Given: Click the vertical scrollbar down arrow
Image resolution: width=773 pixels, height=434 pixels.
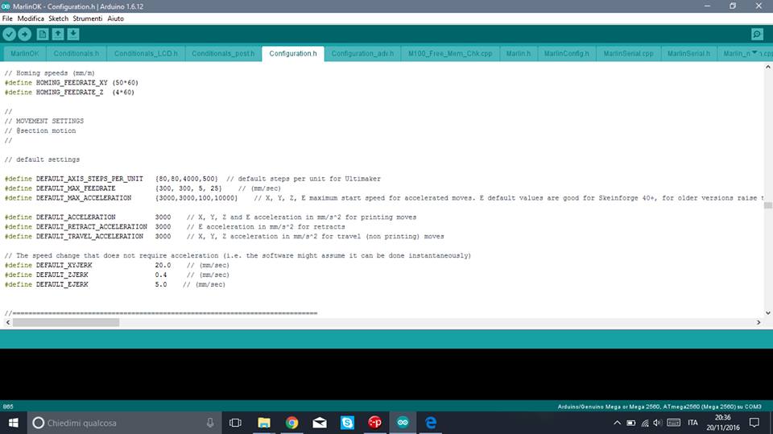Looking at the screenshot, I should point(768,312).
